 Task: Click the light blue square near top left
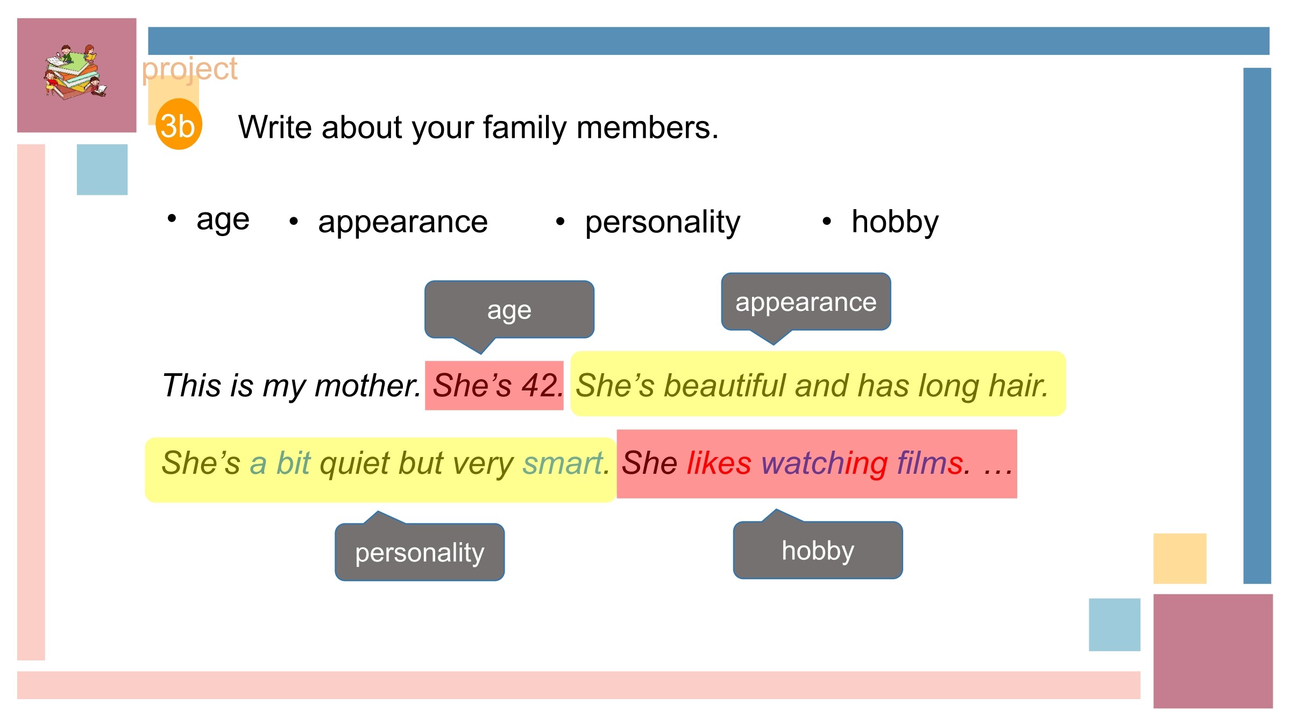click(102, 169)
